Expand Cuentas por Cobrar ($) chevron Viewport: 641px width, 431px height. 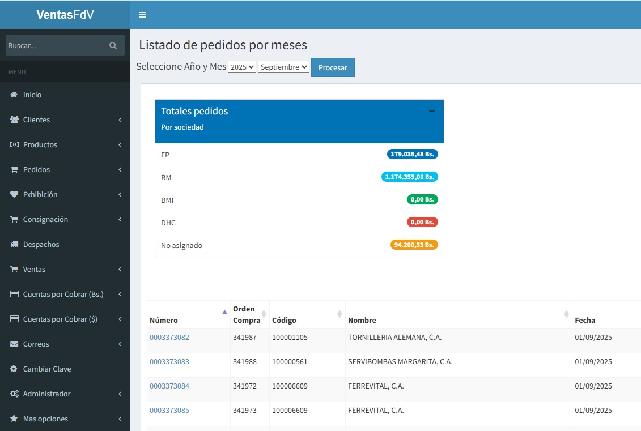tap(120, 319)
